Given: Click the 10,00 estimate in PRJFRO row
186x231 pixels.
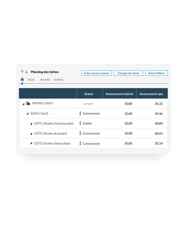Looking at the screenshot, I should tap(128, 104).
